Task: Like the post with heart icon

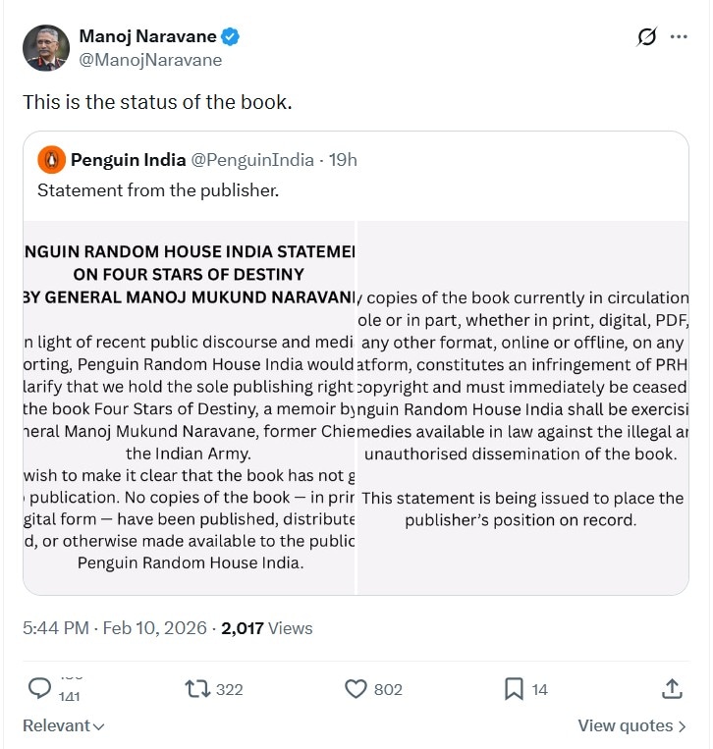Action: click(x=356, y=689)
